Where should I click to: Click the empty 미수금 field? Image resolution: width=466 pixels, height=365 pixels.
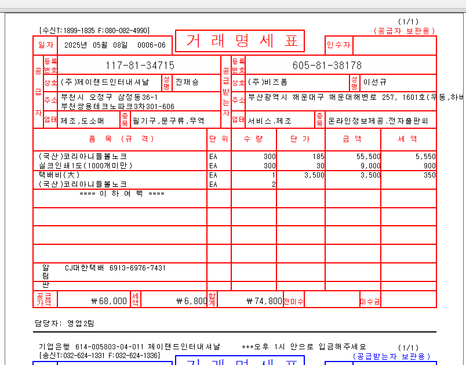pos(408,301)
